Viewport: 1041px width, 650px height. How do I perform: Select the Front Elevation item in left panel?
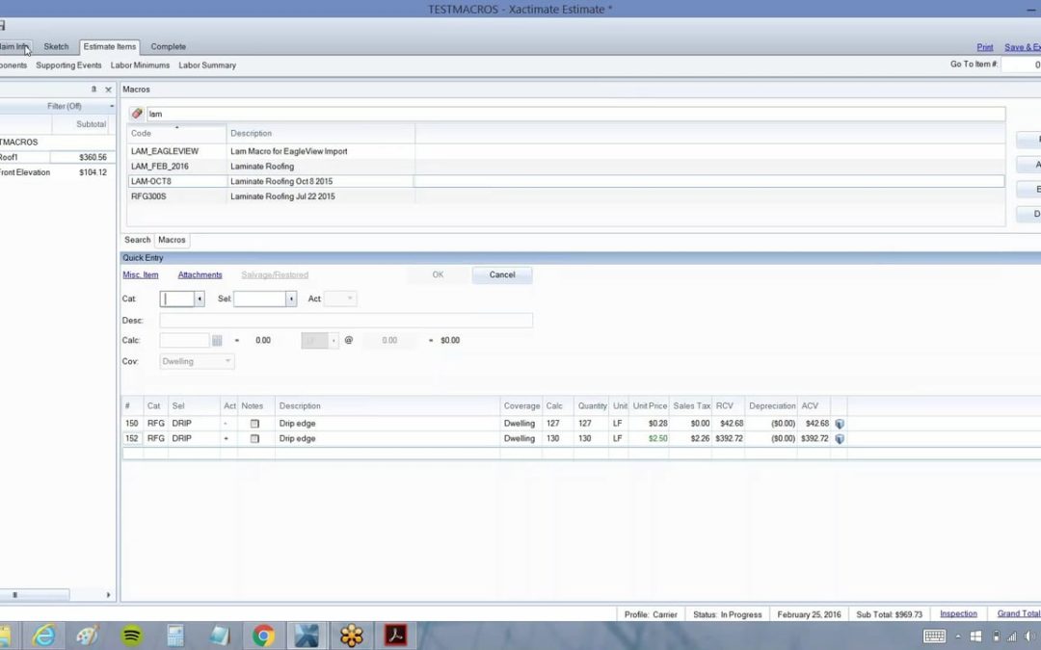pos(25,172)
